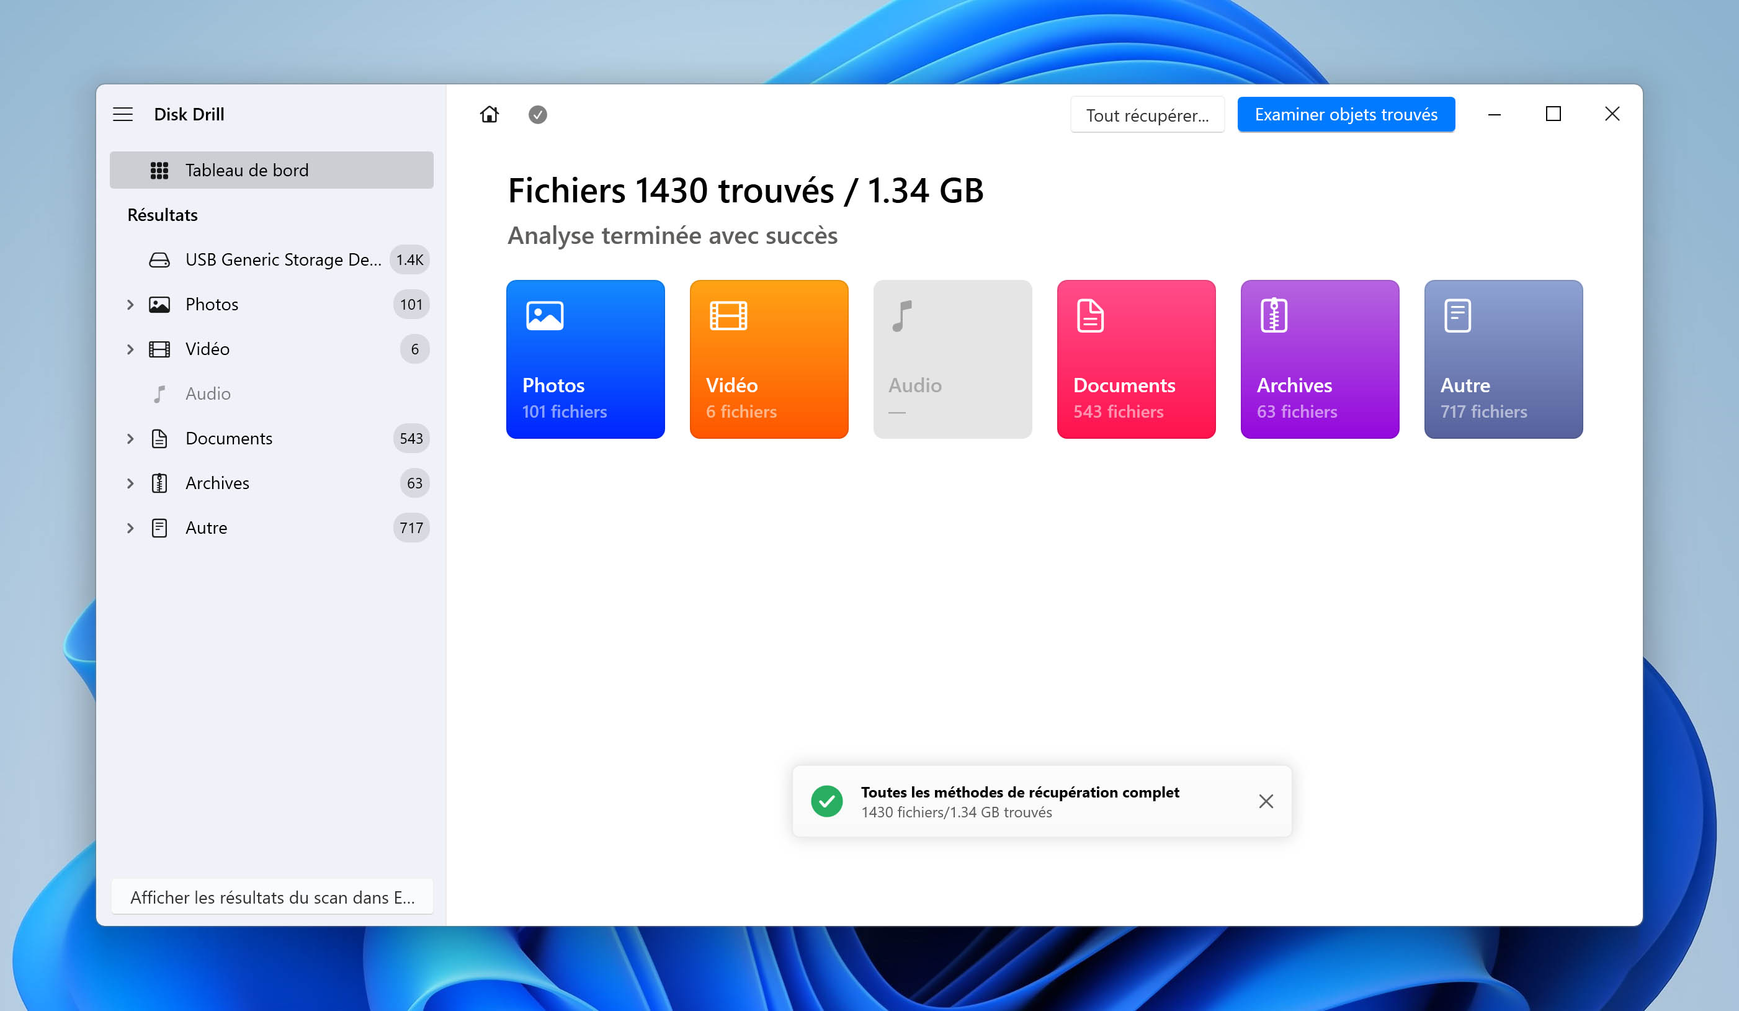Expand the Documents results tree item
This screenshot has width=1739, height=1011.
130,438
